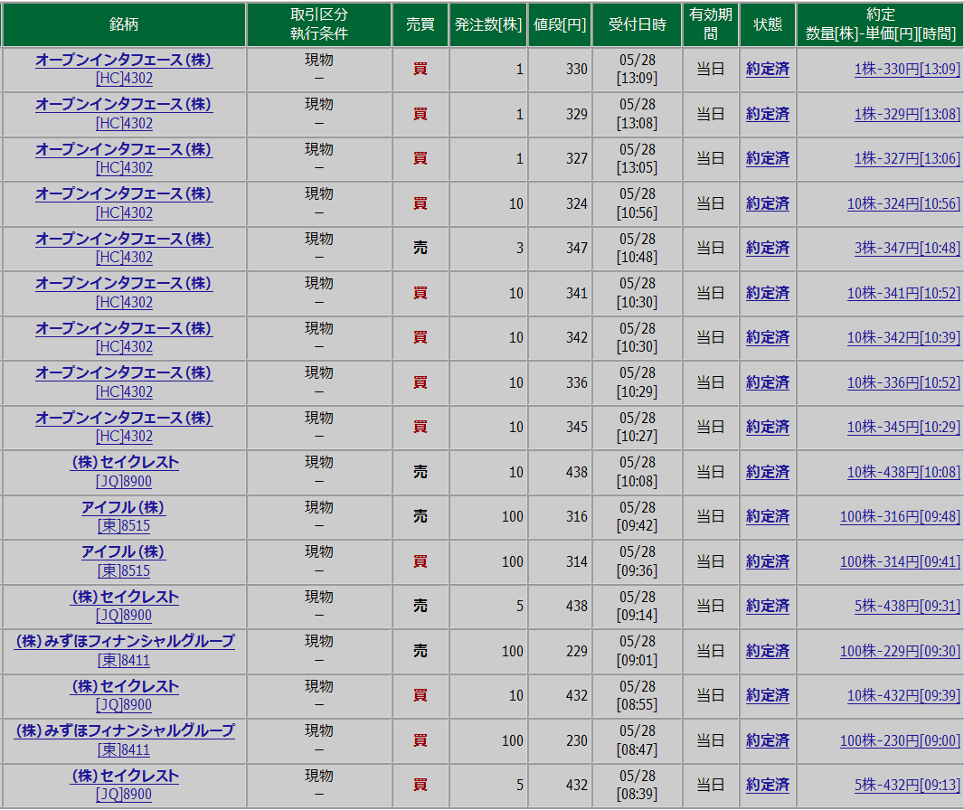
Task: View the execution detail 10株-336円[10:52]
Action: [903, 382]
